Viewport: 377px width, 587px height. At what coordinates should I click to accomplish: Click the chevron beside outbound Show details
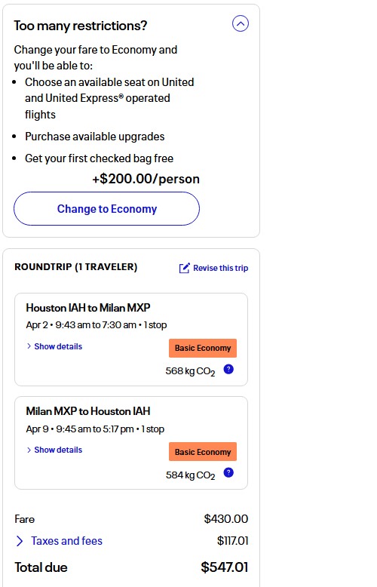click(x=29, y=346)
